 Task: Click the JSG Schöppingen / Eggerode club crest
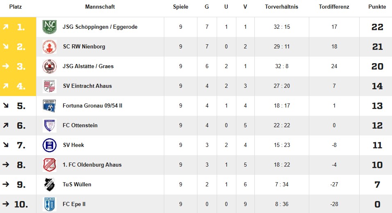[50, 27]
